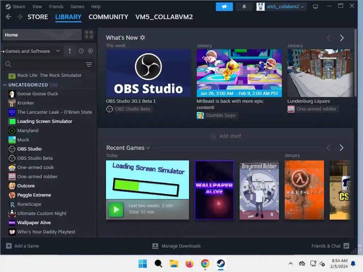Screen dimensions: 363x272
Task: Show hidden system tray icons chevron
Action: tap(291, 263)
